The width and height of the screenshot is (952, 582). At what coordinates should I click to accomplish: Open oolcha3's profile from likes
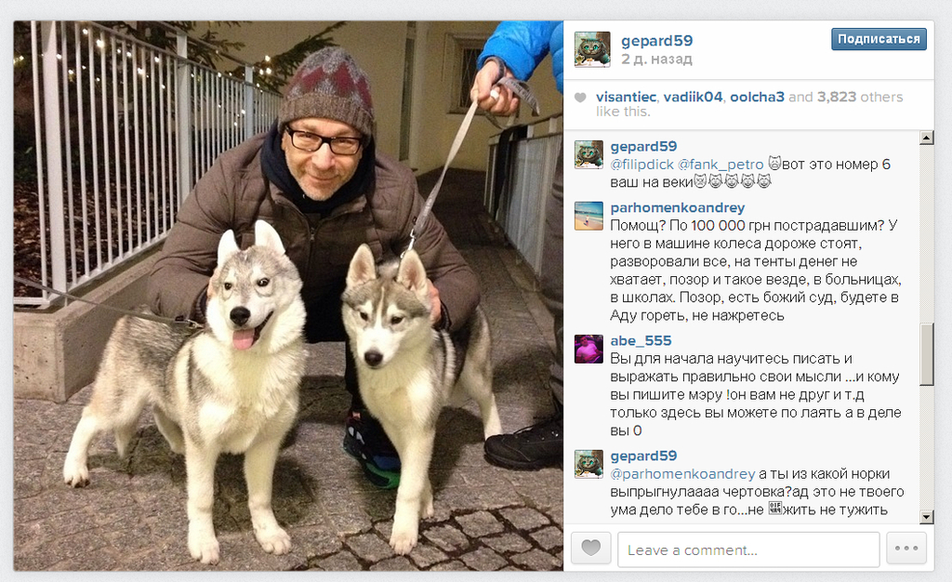point(757,97)
